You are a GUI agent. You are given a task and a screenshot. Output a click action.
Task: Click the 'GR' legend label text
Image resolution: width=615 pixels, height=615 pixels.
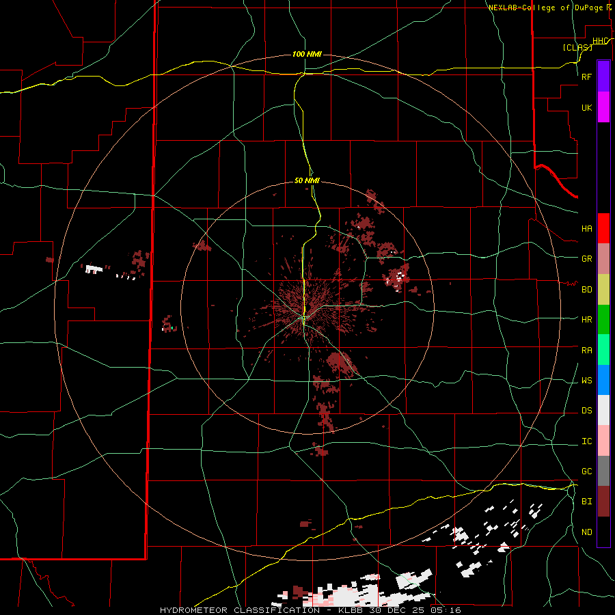pos(586,259)
